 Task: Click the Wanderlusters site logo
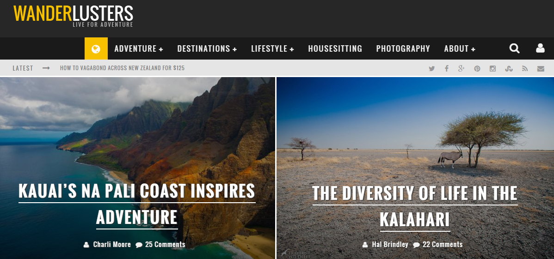pyautogui.click(x=73, y=16)
